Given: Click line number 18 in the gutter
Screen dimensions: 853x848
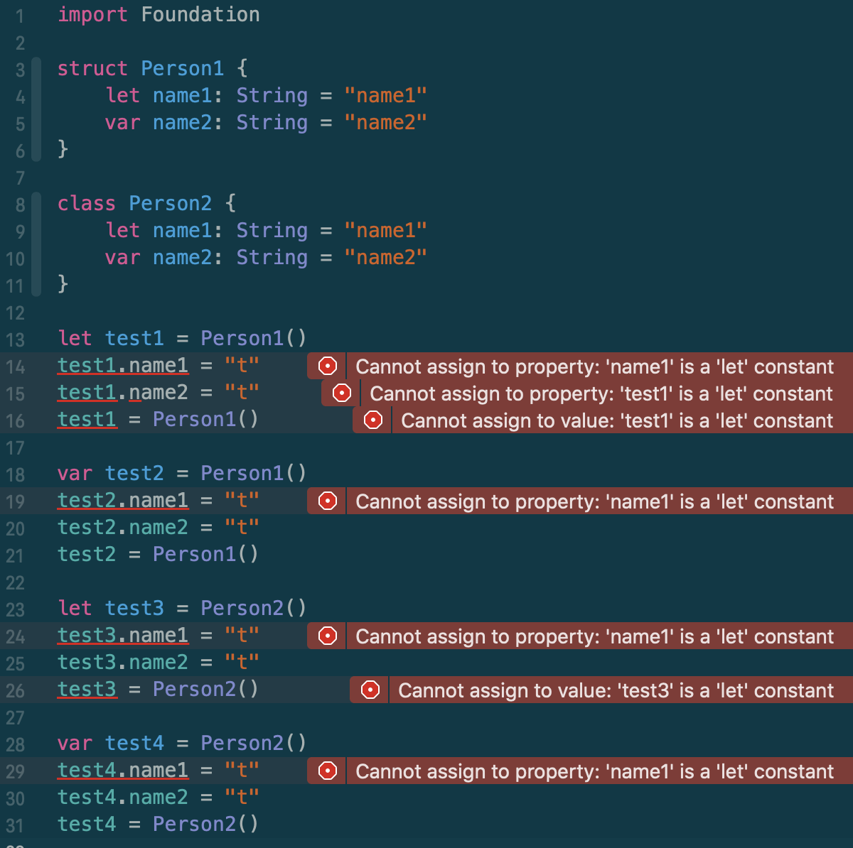Looking at the screenshot, I should point(15,474).
